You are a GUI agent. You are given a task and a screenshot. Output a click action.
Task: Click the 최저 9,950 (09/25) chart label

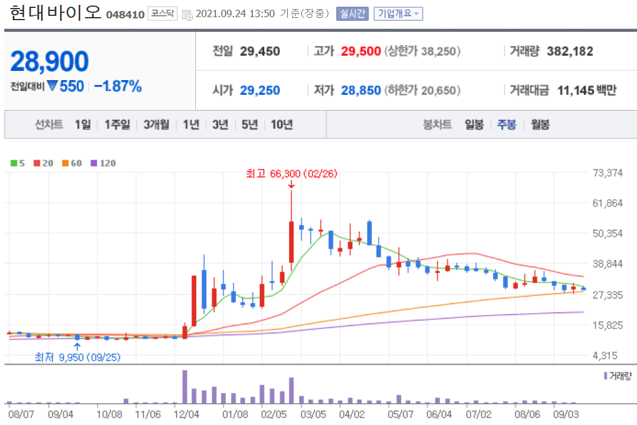78,357
